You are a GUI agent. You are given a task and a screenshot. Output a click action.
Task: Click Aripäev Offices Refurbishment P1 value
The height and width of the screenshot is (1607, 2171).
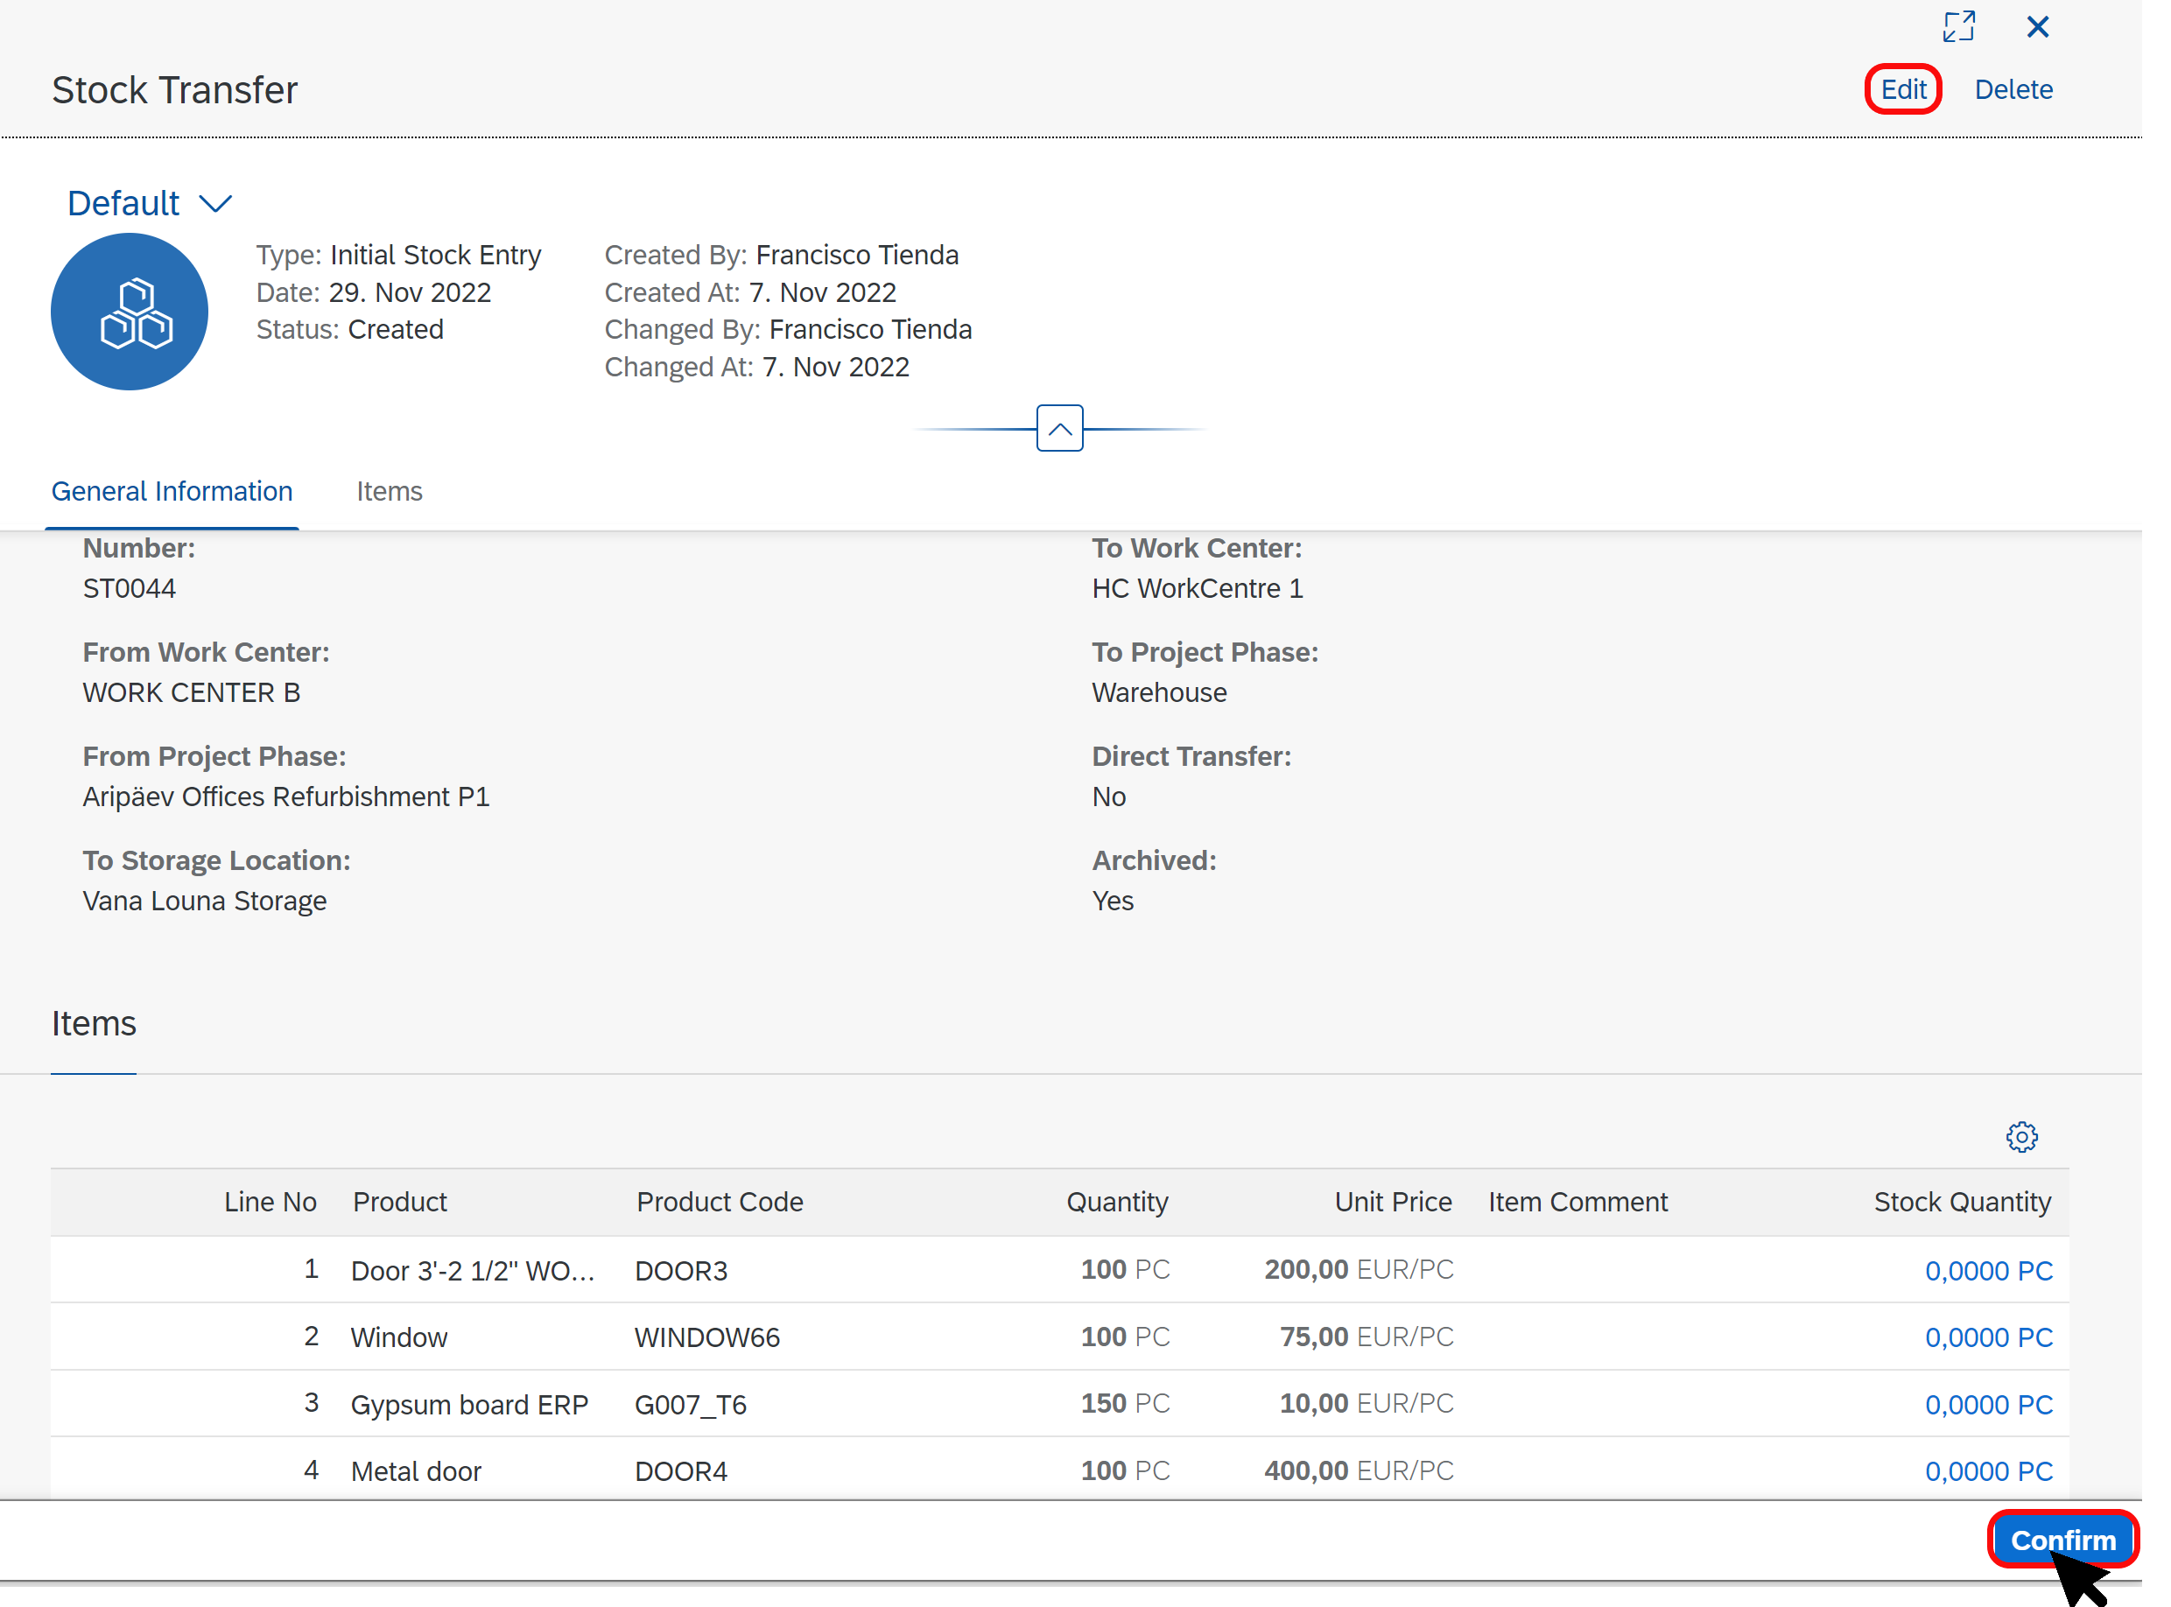point(286,797)
